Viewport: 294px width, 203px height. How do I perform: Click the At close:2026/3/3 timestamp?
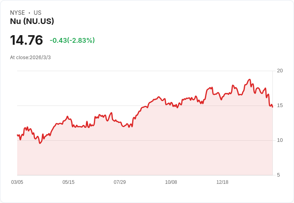click(x=30, y=58)
